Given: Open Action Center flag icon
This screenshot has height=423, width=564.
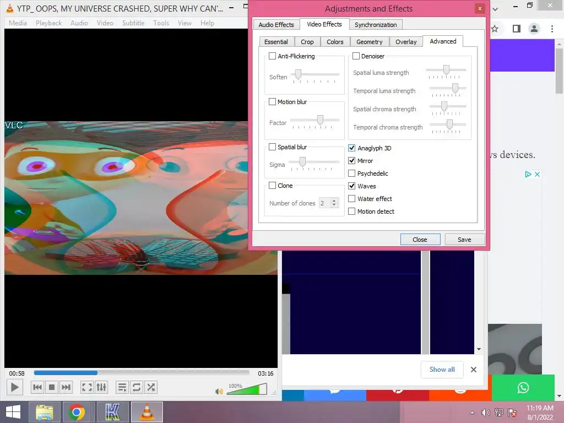Looking at the screenshot, I should (x=512, y=413).
